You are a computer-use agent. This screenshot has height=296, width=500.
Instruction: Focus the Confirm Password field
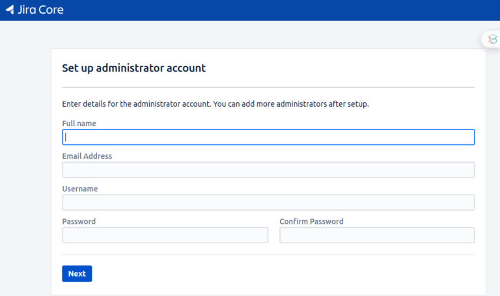click(377, 235)
